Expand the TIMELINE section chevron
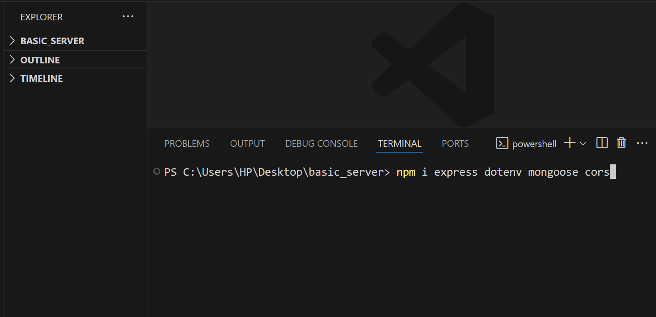This screenshot has width=656, height=317. (12, 78)
